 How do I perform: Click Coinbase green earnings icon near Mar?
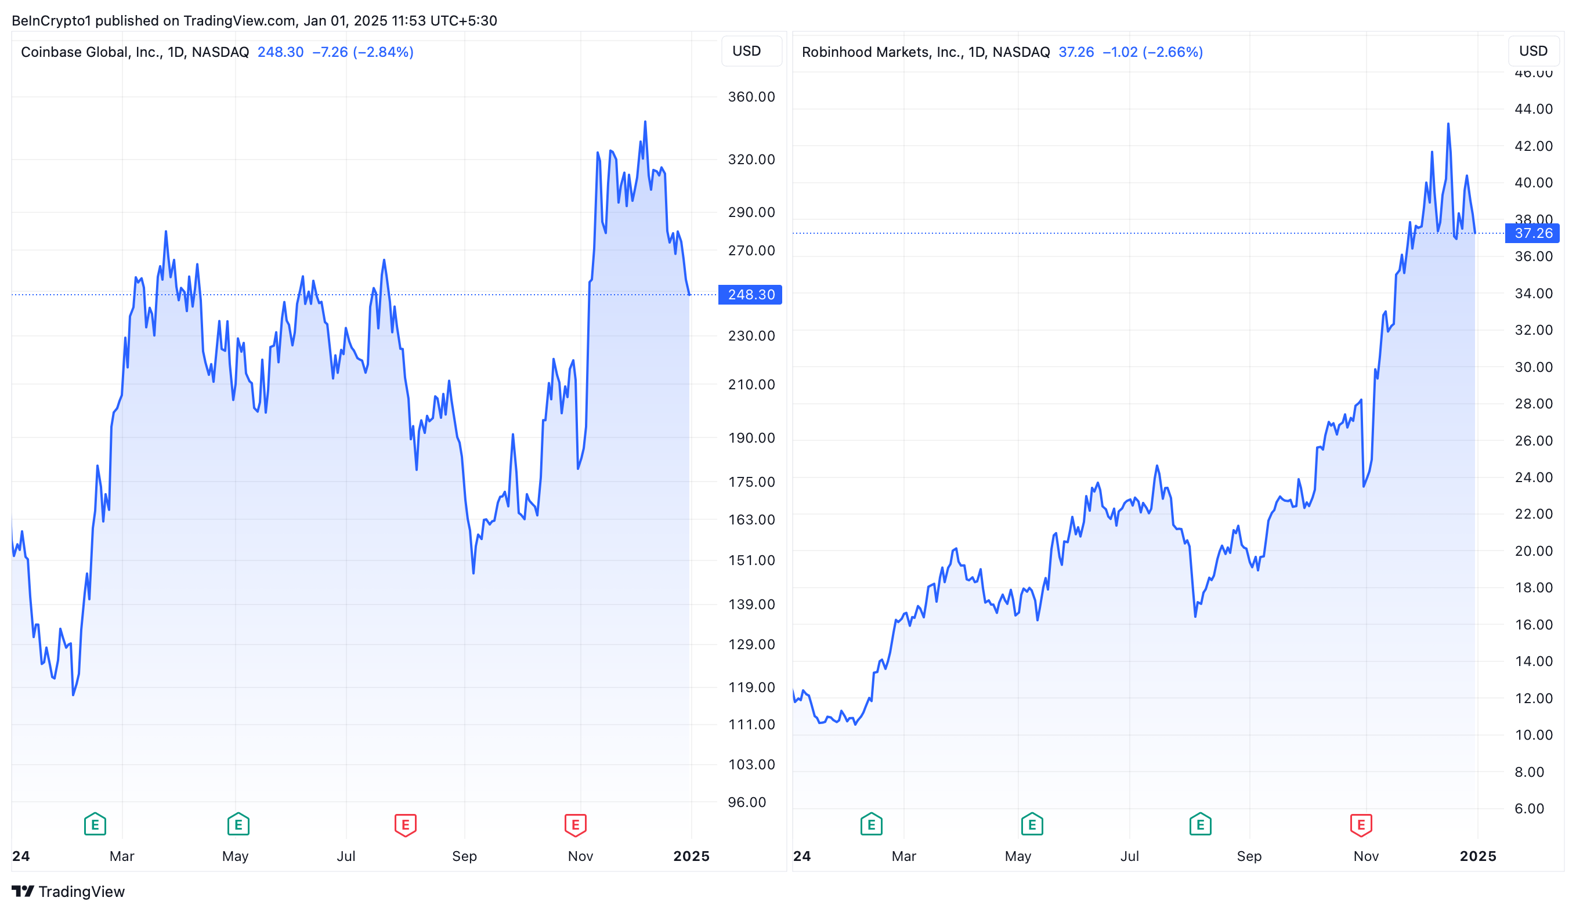point(95,824)
